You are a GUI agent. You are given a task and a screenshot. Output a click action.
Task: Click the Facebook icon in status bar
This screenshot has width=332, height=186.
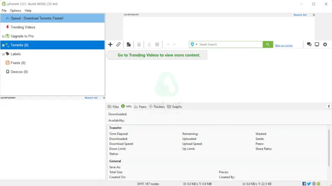pos(304,183)
